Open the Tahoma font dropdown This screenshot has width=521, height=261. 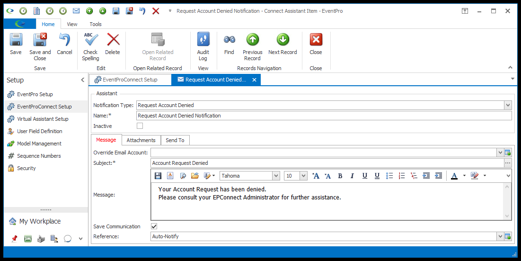pyautogui.click(x=276, y=176)
